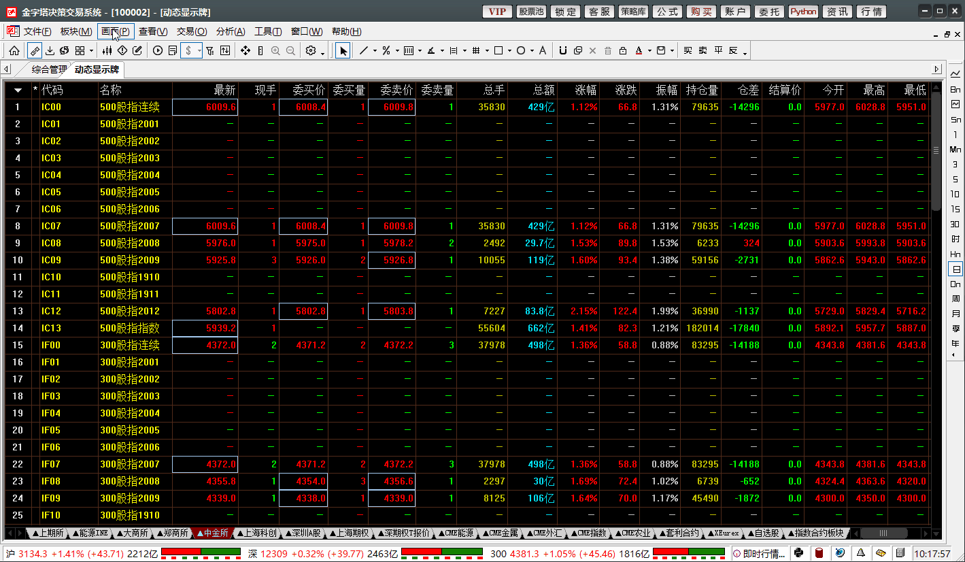Click the 购买 purchase button

(x=701, y=12)
